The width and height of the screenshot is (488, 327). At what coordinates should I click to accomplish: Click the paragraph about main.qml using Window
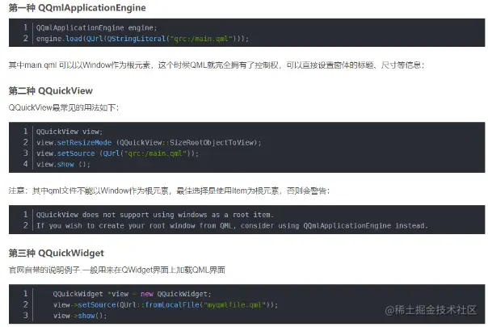point(217,65)
